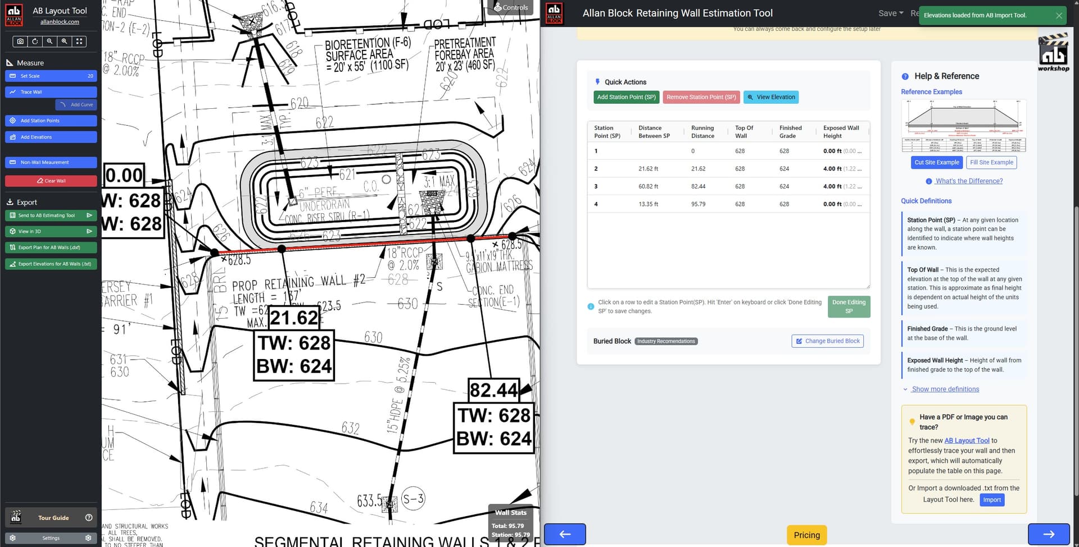Open the What's the Difference link
This screenshot has height=547, width=1079.
968,181
